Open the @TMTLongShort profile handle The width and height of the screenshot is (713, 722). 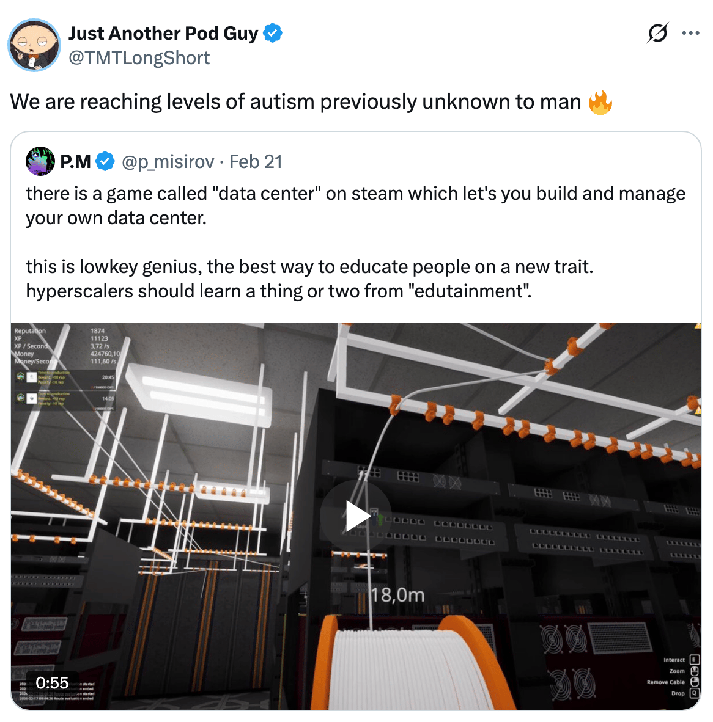139,58
